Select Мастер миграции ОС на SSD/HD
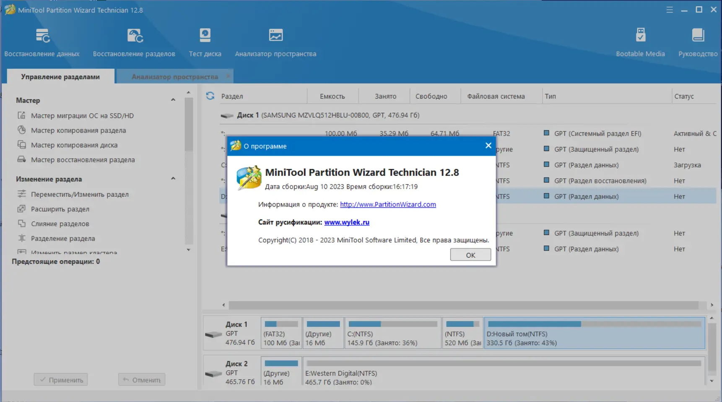 (x=83, y=115)
